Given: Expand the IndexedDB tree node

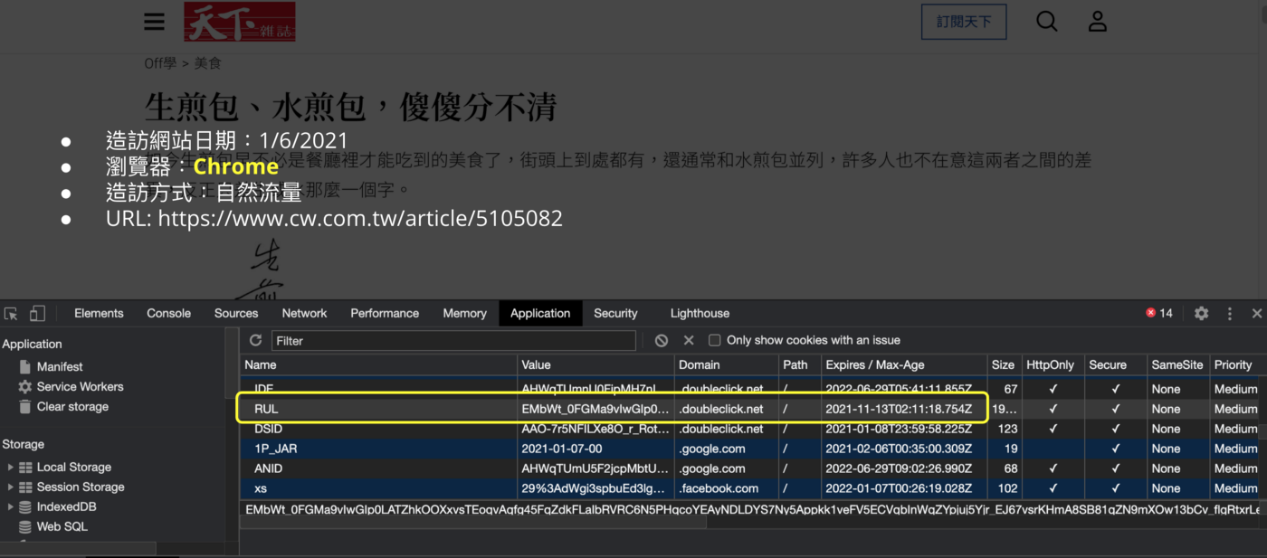Looking at the screenshot, I should pos(11,507).
